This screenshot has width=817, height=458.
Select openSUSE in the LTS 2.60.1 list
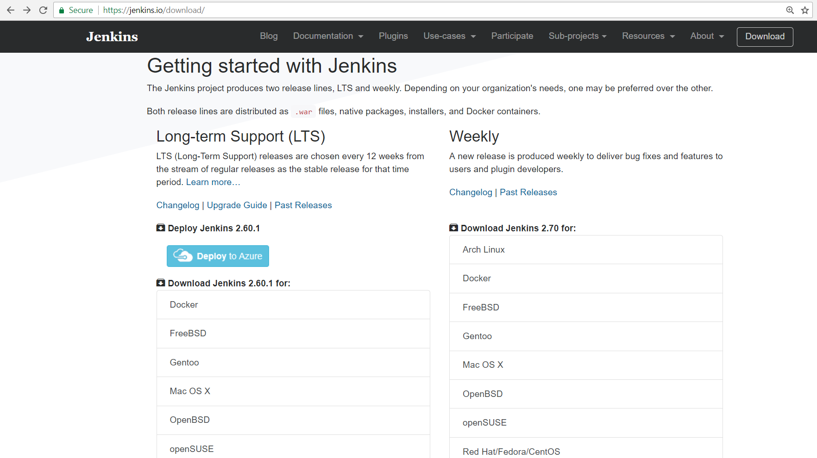point(293,447)
